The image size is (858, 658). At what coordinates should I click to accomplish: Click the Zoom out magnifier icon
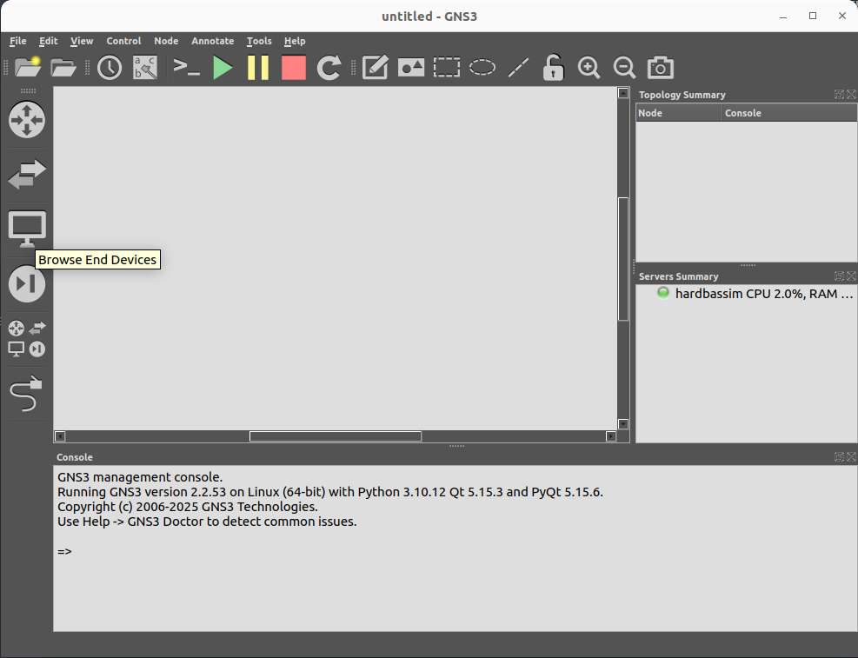[624, 68]
